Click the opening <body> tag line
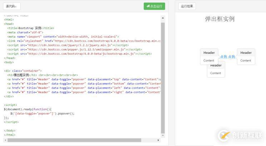The width and height of the screenshot is (266, 146). (9, 62)
